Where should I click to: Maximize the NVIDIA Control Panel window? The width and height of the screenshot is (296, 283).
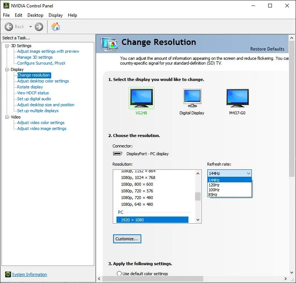coord(270,6)
